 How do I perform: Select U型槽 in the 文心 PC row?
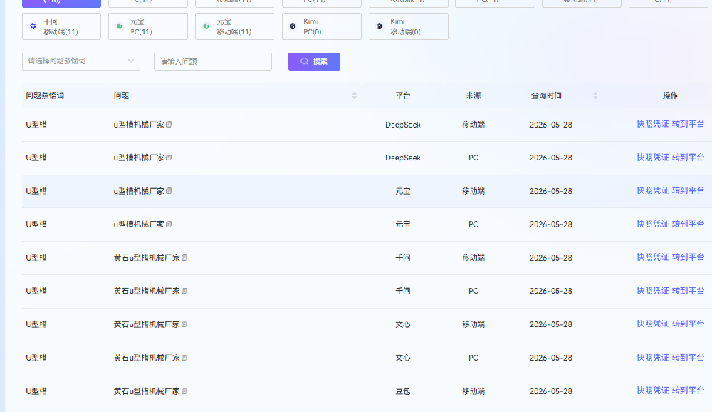[x=36, y=358]
